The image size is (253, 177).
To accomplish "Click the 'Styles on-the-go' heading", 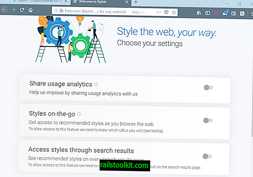I will 52,113.
